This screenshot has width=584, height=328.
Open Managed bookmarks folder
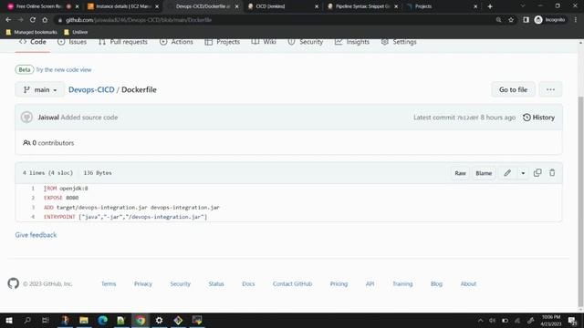coord(32,33)
